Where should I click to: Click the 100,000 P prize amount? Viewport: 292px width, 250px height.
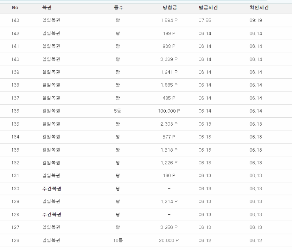pos(169,111)
